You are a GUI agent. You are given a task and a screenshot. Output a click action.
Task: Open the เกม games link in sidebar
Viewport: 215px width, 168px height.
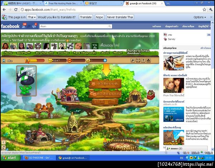point(170,35)
